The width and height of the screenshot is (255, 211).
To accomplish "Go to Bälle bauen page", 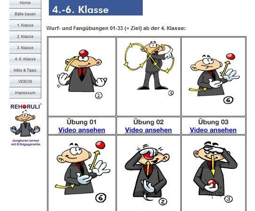I will coord(25,14).
